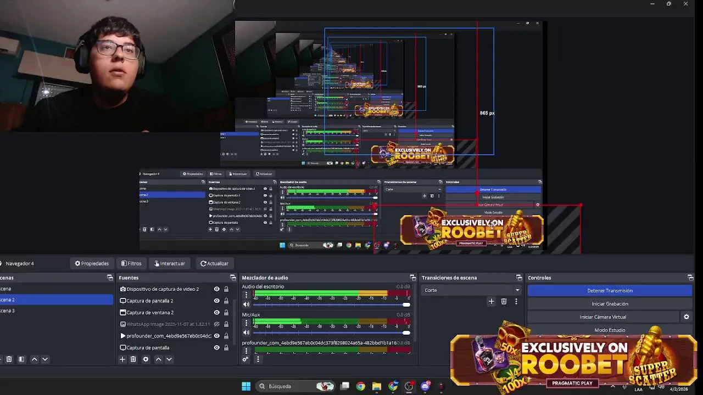Click Iniciar Grabación to start recording
The width and height of the screenshot is (703, 395).
click(x=610, y=304)
